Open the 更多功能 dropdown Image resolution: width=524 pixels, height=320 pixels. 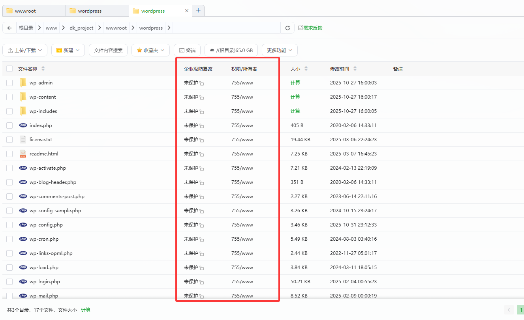coord(280,50)
